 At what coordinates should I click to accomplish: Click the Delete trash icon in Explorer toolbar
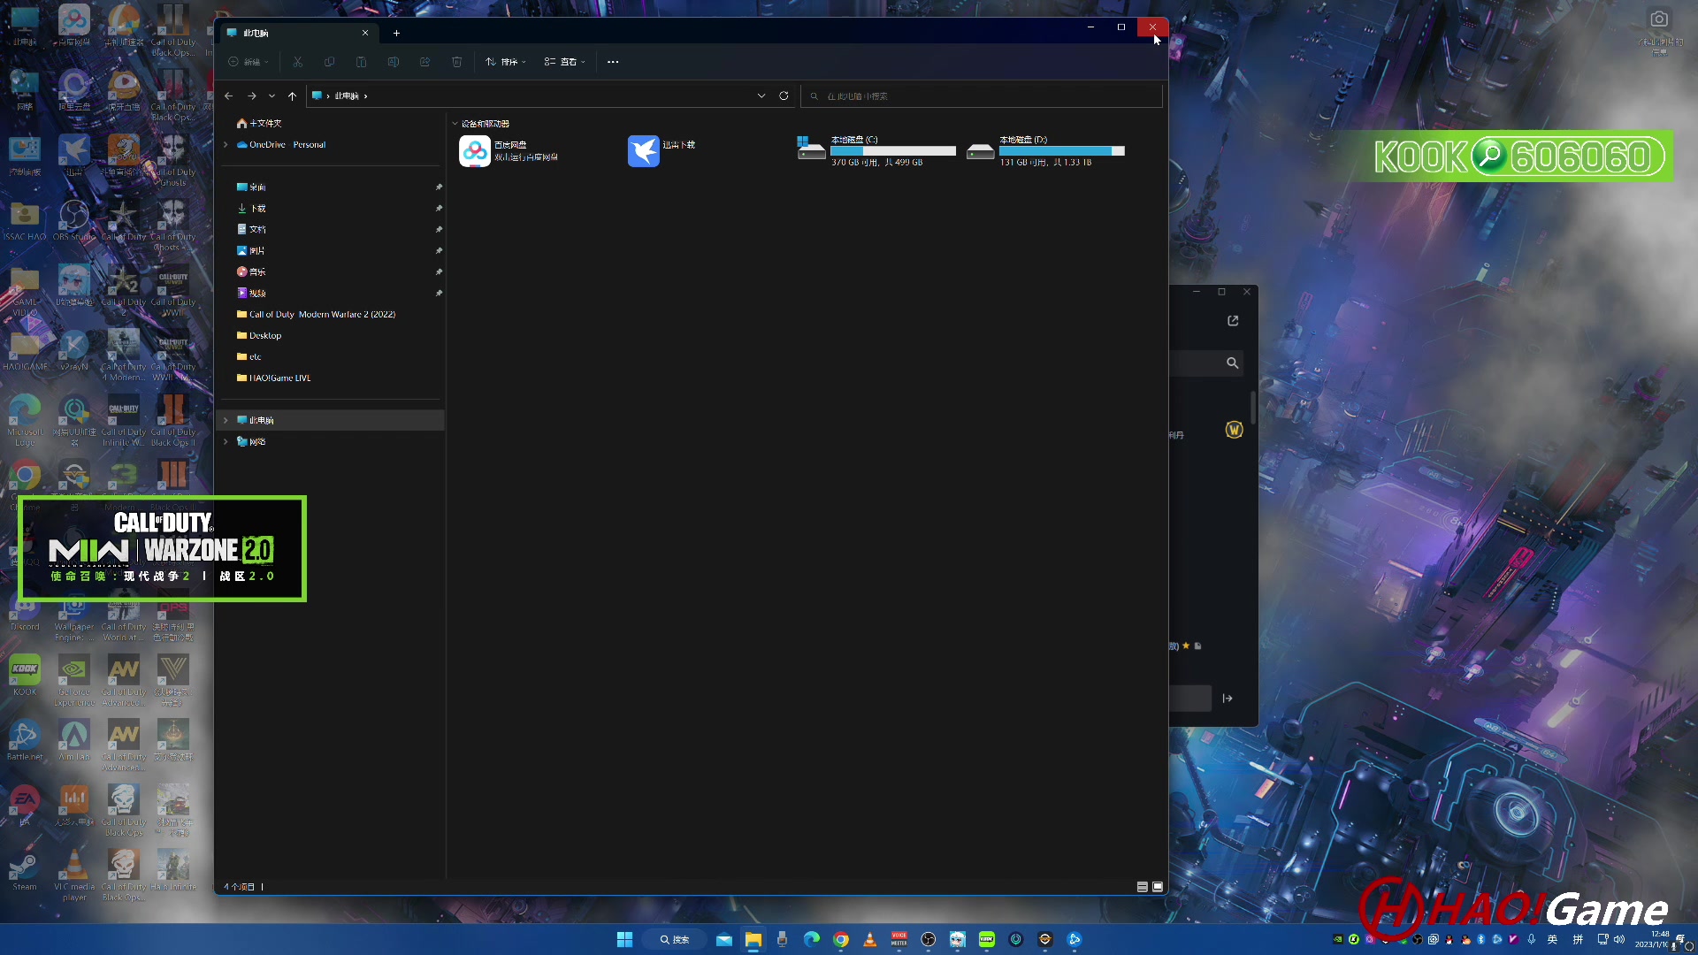click(x=457, y=62)
